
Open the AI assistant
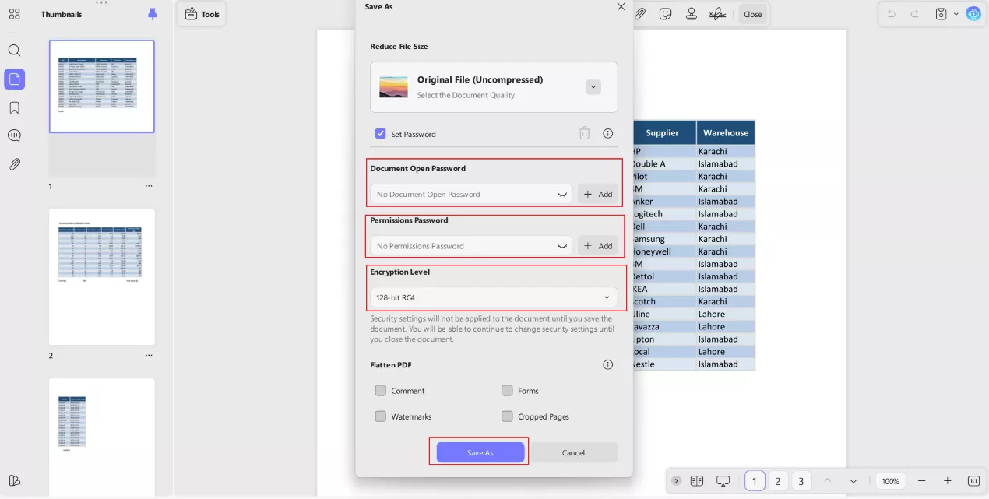point(973,13)
